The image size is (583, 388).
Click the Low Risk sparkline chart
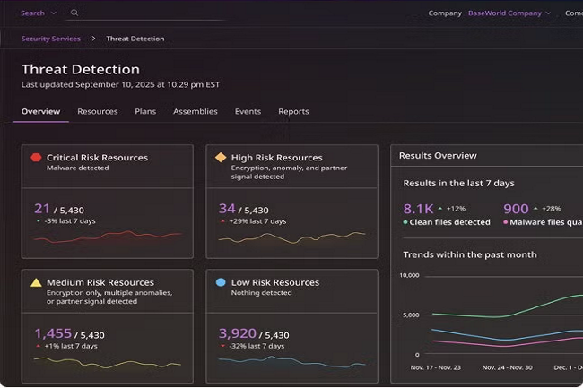tap(291, 361)
